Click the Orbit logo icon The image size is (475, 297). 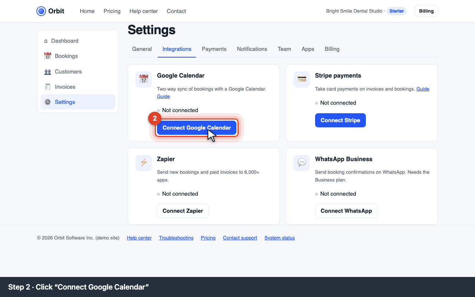click(41, 11)
